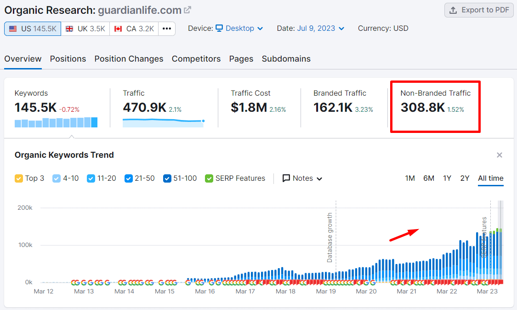Go to the Position Changes tab
Image resolution: width=517 pixels, height=310 pixels.
(x=129, y=59)
